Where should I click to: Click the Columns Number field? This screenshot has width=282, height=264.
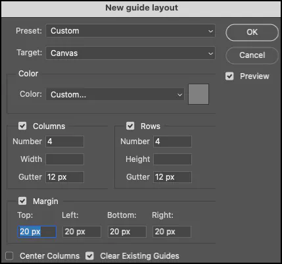pos(64,142)
